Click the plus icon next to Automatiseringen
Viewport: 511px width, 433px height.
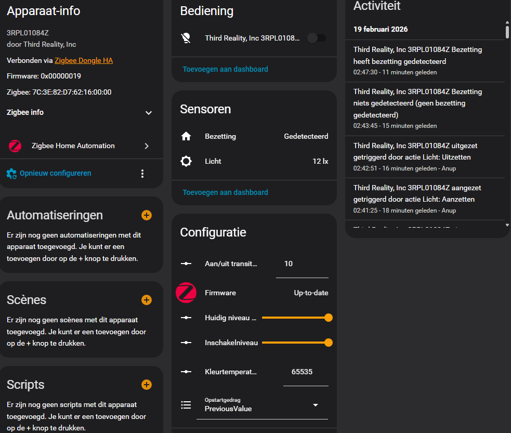(x=147, y=215)
